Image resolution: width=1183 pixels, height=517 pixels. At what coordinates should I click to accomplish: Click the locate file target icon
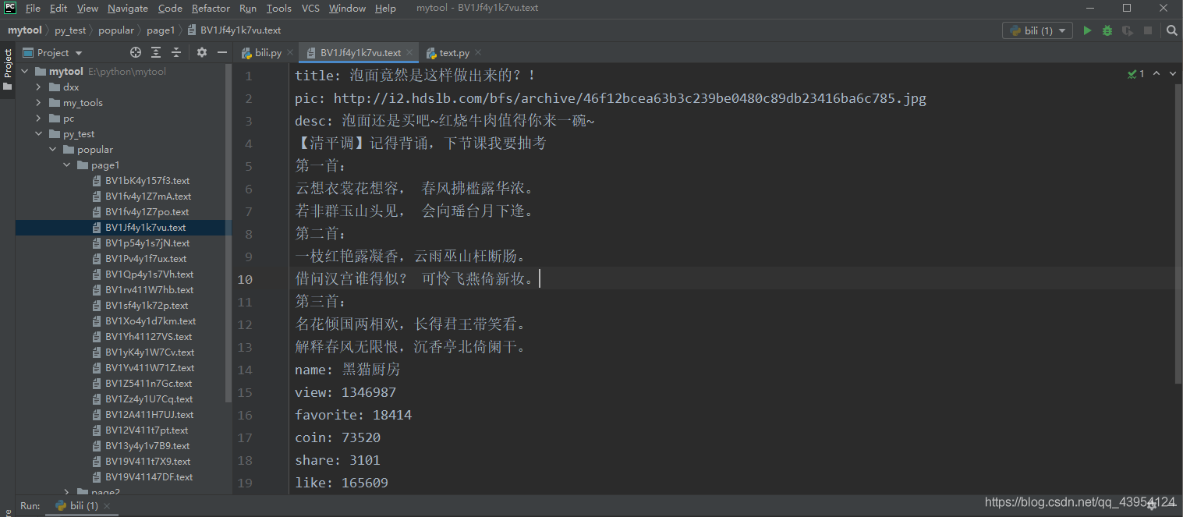136,52
